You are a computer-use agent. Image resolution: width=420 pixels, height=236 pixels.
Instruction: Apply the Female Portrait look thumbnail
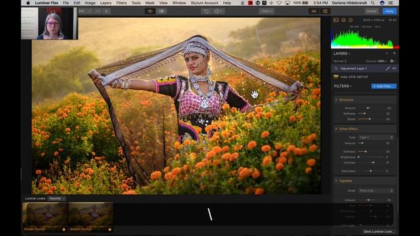click(45, 217)
